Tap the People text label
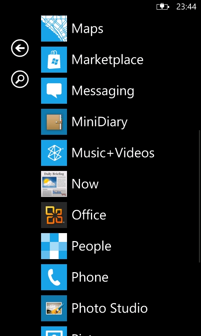The width and height of the screenshot is (201, 336). click(x=91, y=246)
